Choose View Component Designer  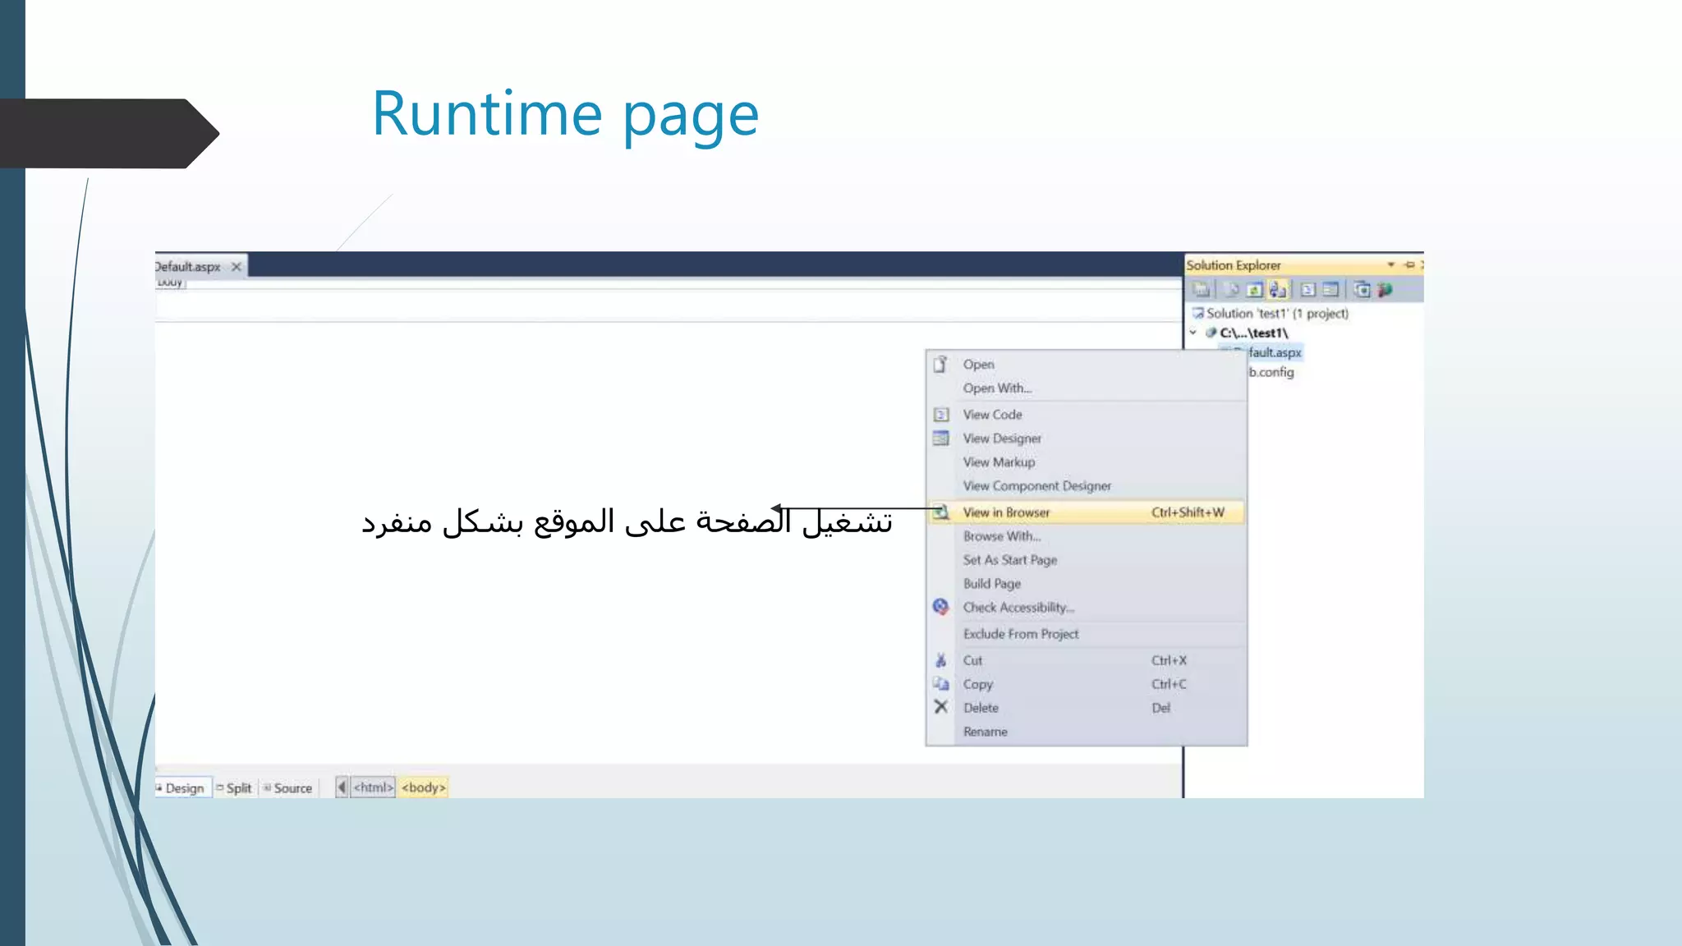1086,486
